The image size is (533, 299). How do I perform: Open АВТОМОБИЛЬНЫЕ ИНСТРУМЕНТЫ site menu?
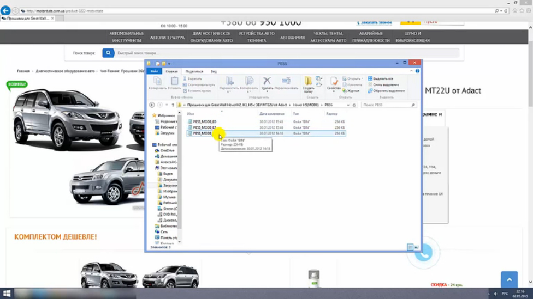point(127,37)
